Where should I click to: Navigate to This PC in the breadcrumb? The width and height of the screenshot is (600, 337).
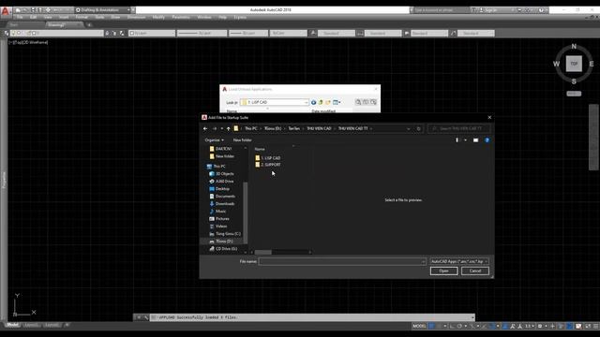(x=251, y=129)
